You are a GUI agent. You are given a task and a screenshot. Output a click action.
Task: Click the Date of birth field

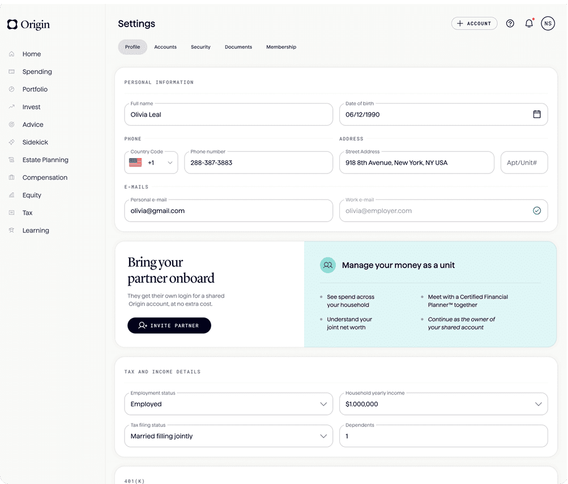tap(443, 114)
